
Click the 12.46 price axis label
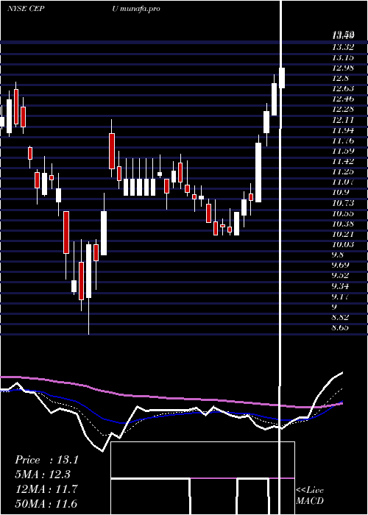click(x=343, y=99)
